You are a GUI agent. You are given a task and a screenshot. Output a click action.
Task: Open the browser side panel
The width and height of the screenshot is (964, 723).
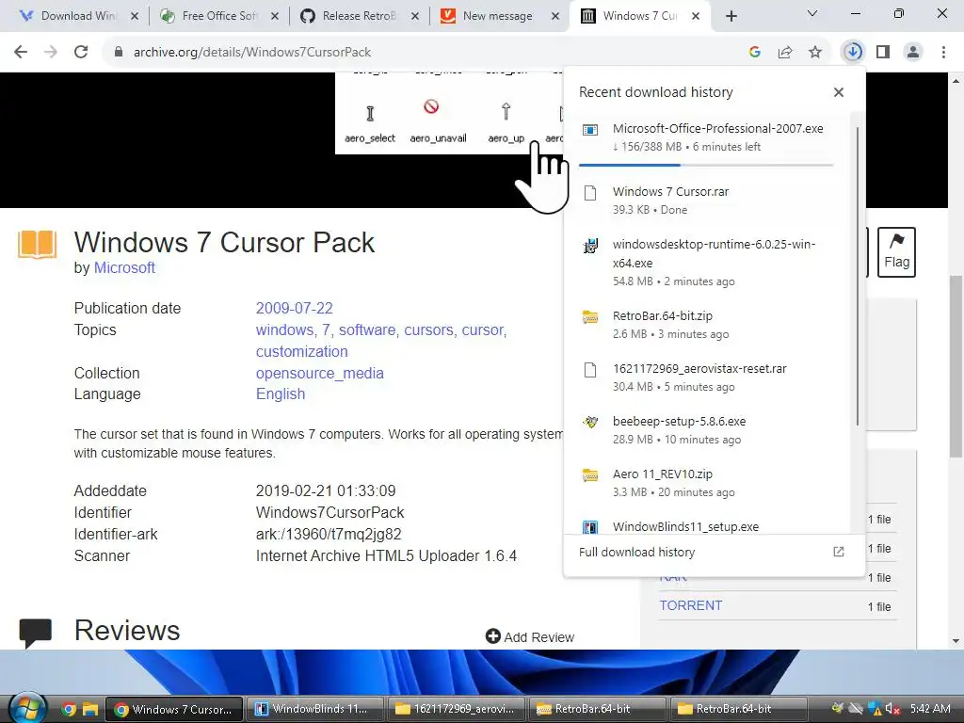883,53
